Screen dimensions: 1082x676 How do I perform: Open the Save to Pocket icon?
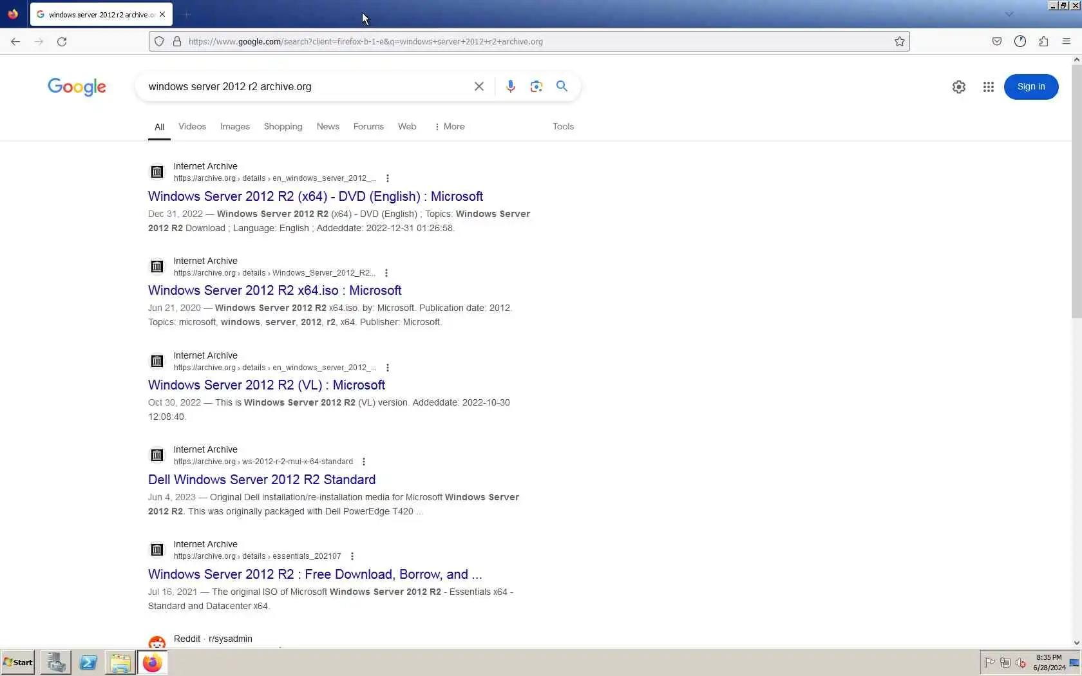[x=997, y=41]
